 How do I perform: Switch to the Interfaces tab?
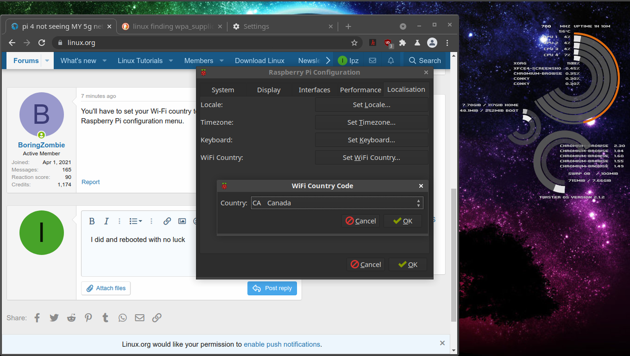314,90
